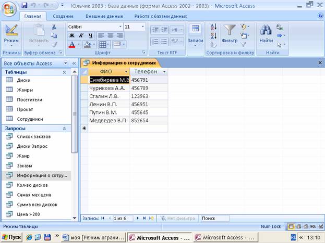
Task: Collapse navigation pane with the double chevron
Action: (x=74, y=63)
